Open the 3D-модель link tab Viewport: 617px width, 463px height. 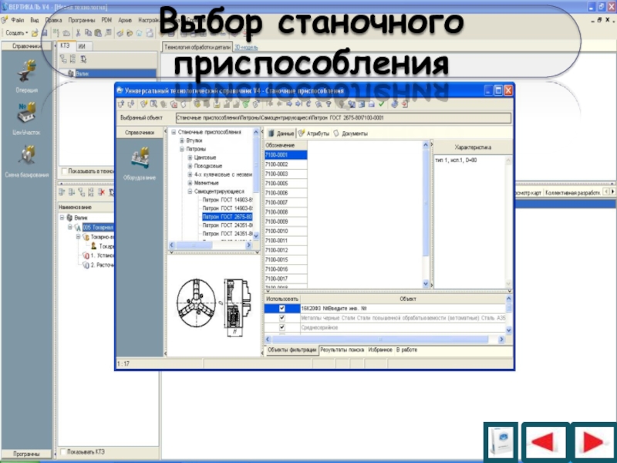(246, 48)
